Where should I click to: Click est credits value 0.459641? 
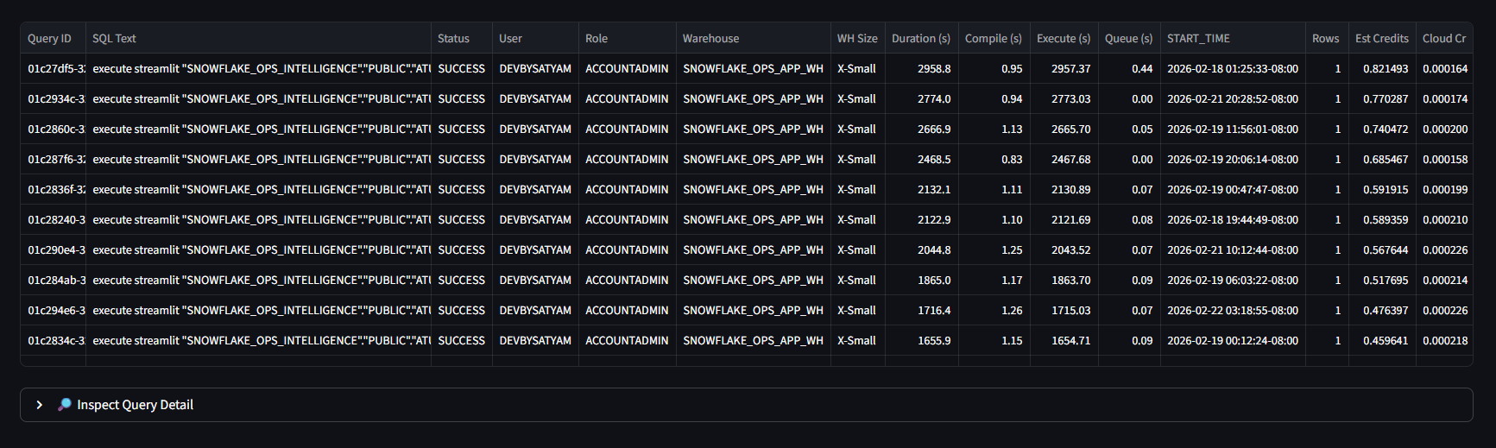click(x=1386, y=341)
